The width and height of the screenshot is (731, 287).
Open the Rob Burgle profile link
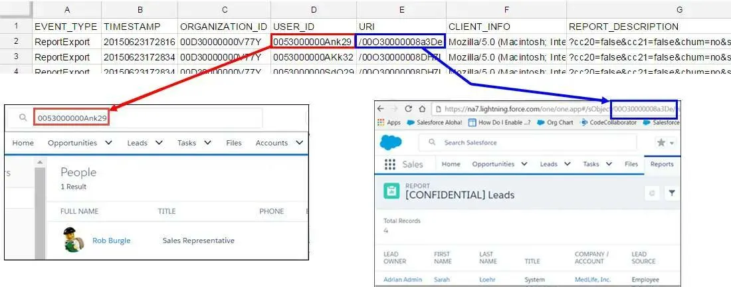click(x=112, y=240)
